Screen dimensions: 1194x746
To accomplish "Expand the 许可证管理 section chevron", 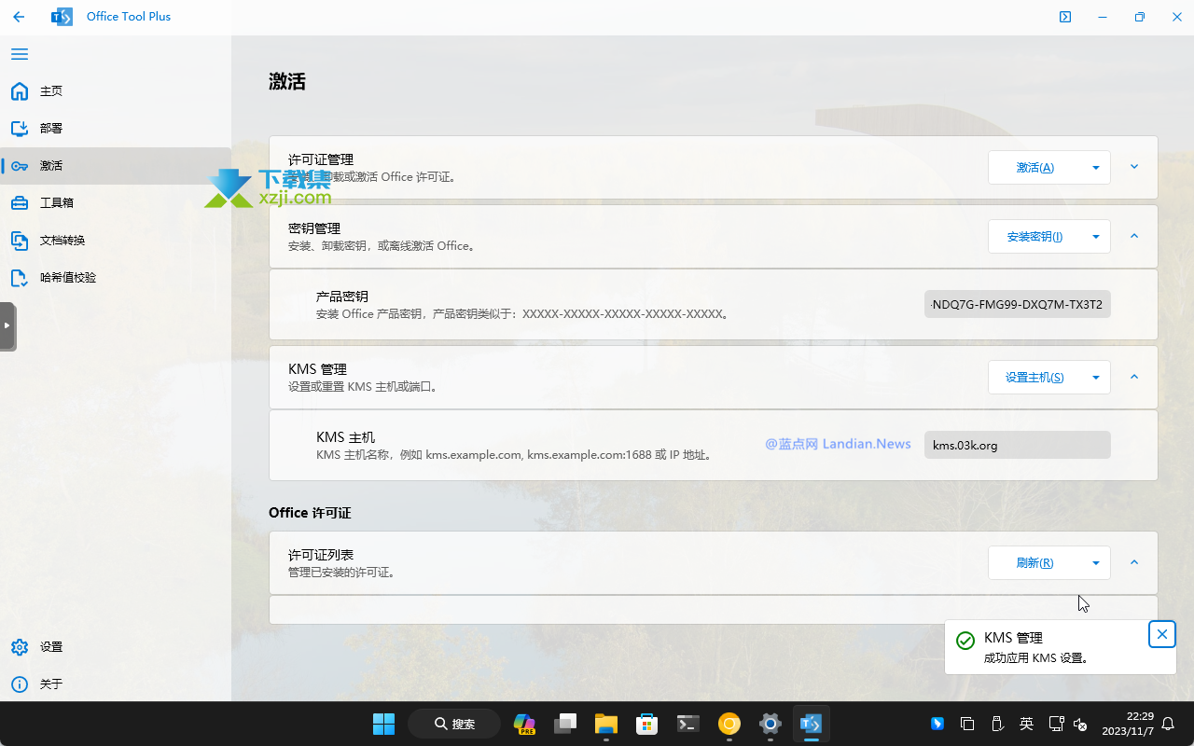I will coord(1134,167).
